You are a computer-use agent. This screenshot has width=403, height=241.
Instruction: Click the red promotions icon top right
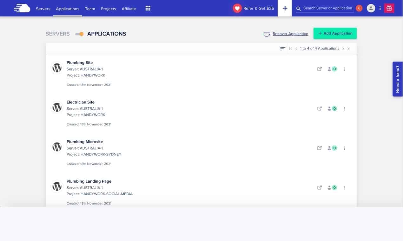389,8
